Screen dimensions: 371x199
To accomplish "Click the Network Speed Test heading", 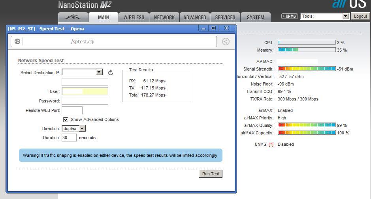I will pyautogui.click(x=41, y=60).
